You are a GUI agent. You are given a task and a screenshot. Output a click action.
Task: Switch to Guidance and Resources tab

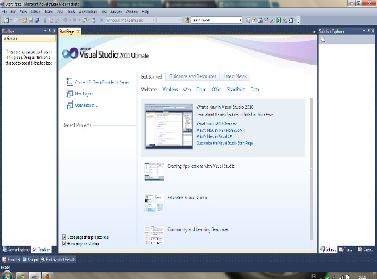click(x=193, y=76)
